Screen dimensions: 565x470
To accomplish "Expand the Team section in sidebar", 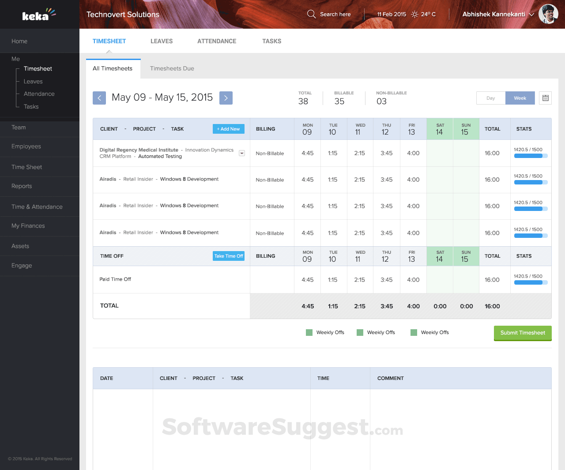I will pyautogui.click(x=19, y=128).
